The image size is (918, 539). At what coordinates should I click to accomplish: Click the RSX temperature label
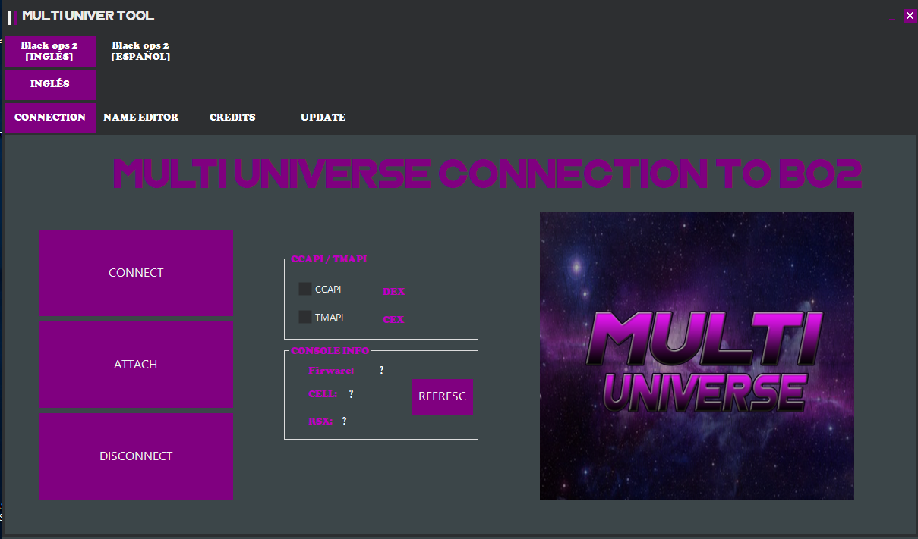pyautogui.click(x=320, y=421)
